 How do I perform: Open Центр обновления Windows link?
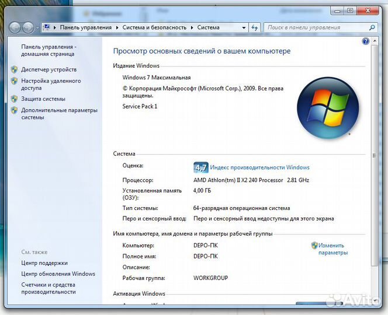[58, 274]
